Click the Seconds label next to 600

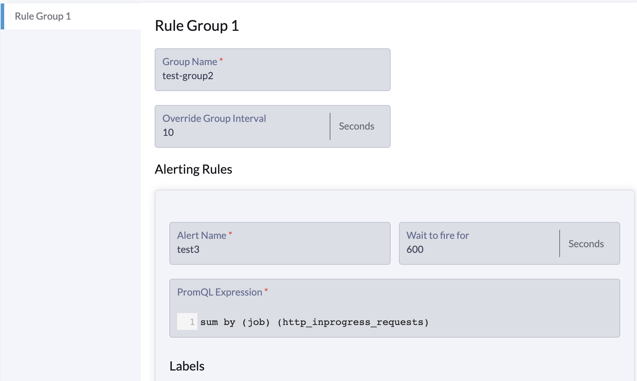pos(586,244)
